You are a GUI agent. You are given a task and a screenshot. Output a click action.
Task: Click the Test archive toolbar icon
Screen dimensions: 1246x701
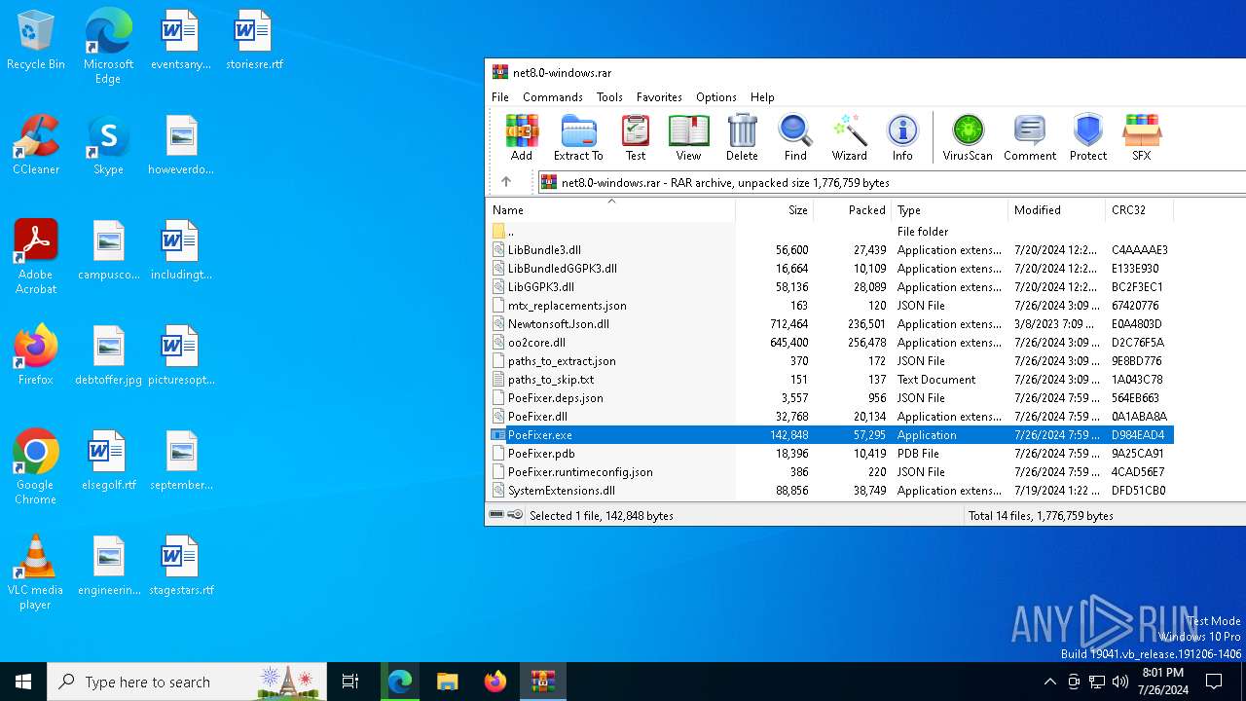tap(636, 137)
